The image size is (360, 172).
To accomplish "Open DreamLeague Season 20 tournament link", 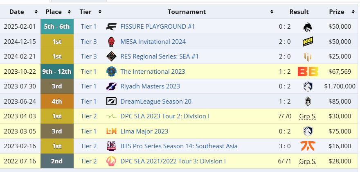I will click(156, 102).
